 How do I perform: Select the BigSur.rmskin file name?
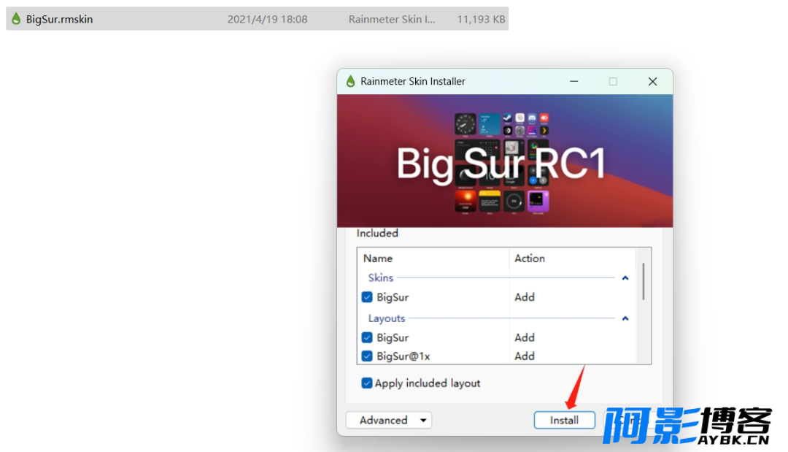[x=59, y=19]
